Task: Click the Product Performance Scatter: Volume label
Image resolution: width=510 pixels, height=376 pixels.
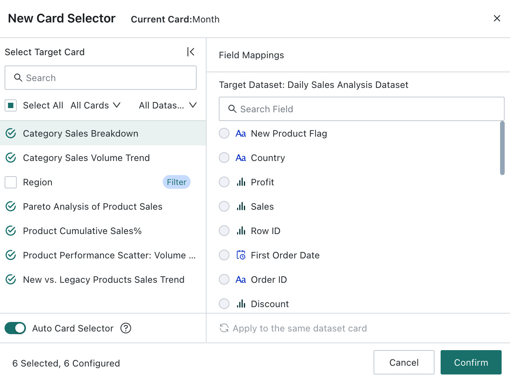Action: (109, 255)
